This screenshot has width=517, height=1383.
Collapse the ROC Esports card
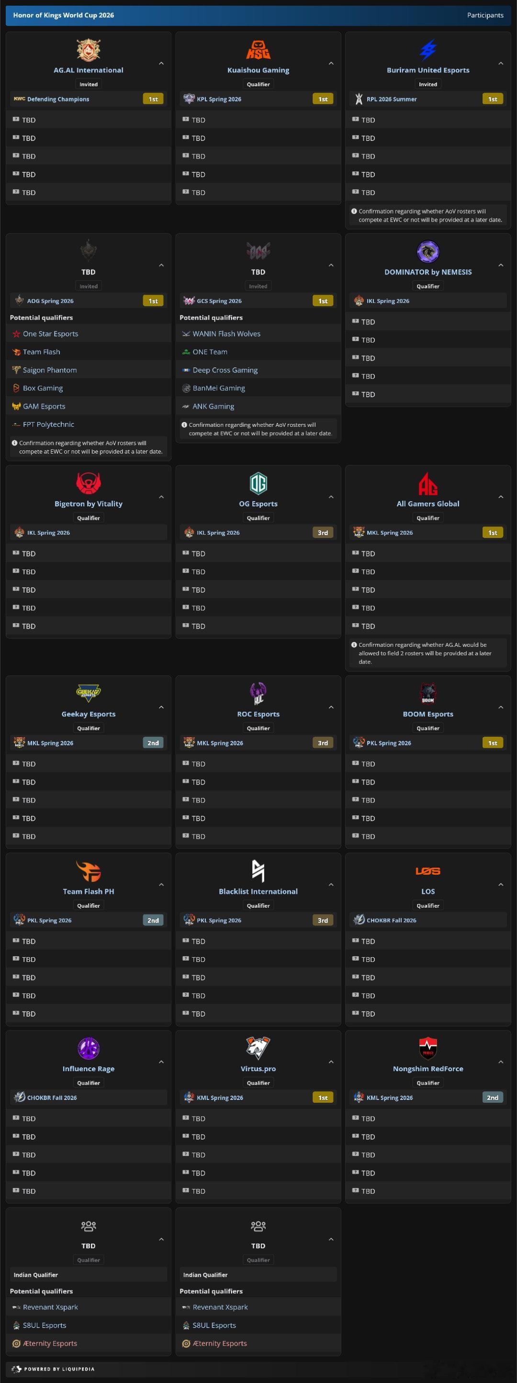[x=331, y=707]
